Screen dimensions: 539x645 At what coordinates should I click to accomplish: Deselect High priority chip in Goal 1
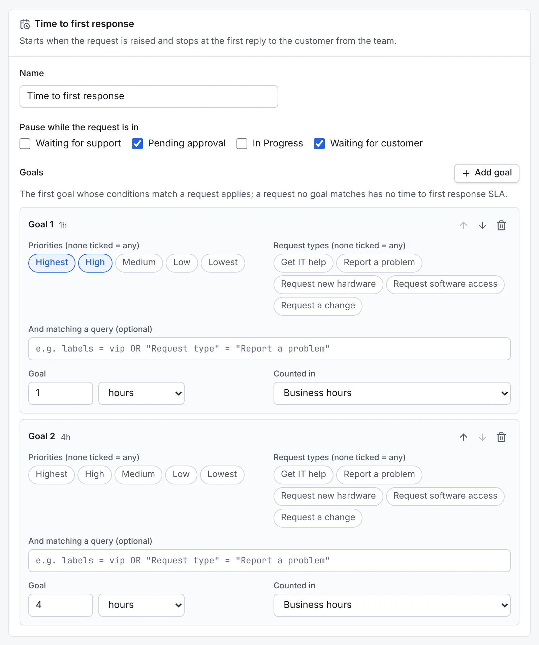(x=95, y=263)
